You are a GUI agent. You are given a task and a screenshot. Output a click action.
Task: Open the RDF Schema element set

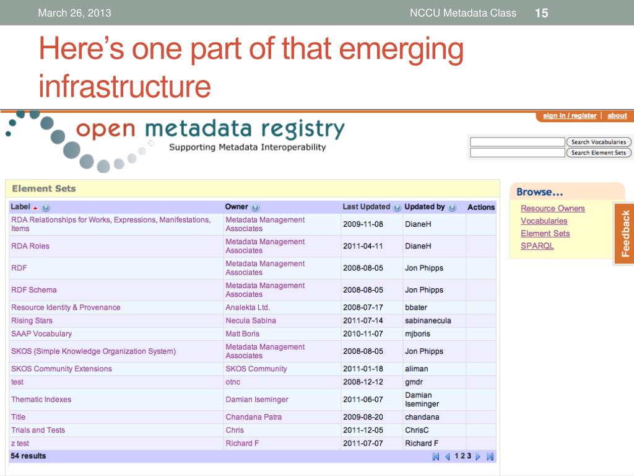[34, 290]
